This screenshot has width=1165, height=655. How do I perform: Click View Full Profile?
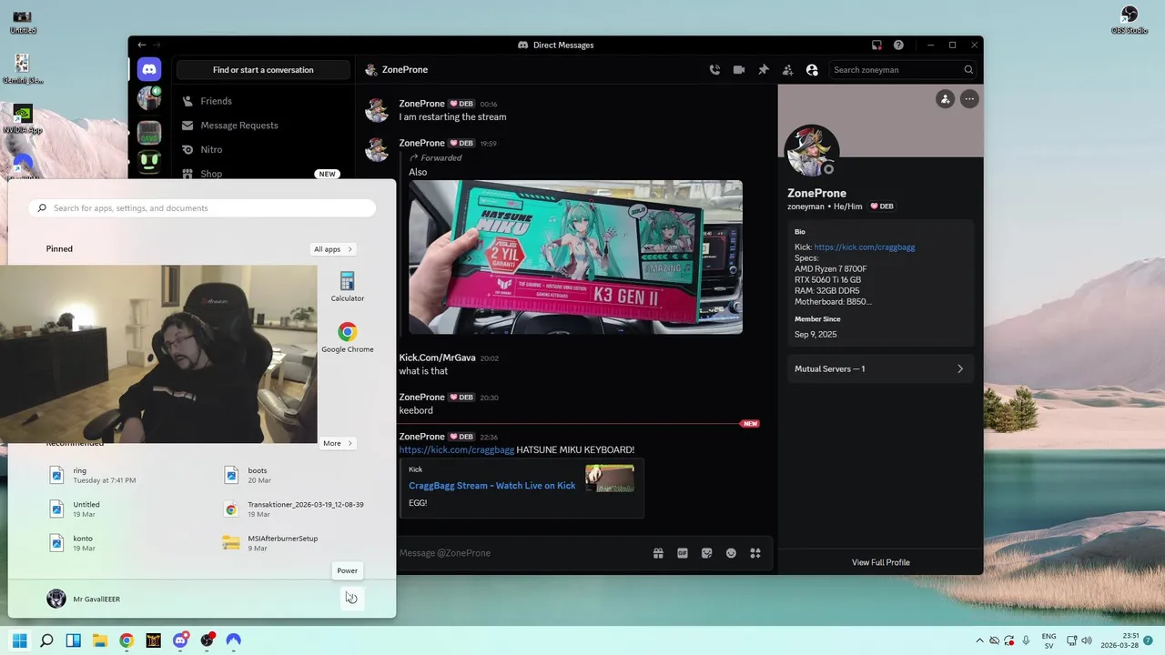[880, 562]
